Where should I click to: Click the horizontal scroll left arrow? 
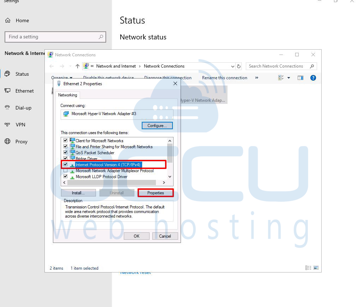[x=64, y=183]
